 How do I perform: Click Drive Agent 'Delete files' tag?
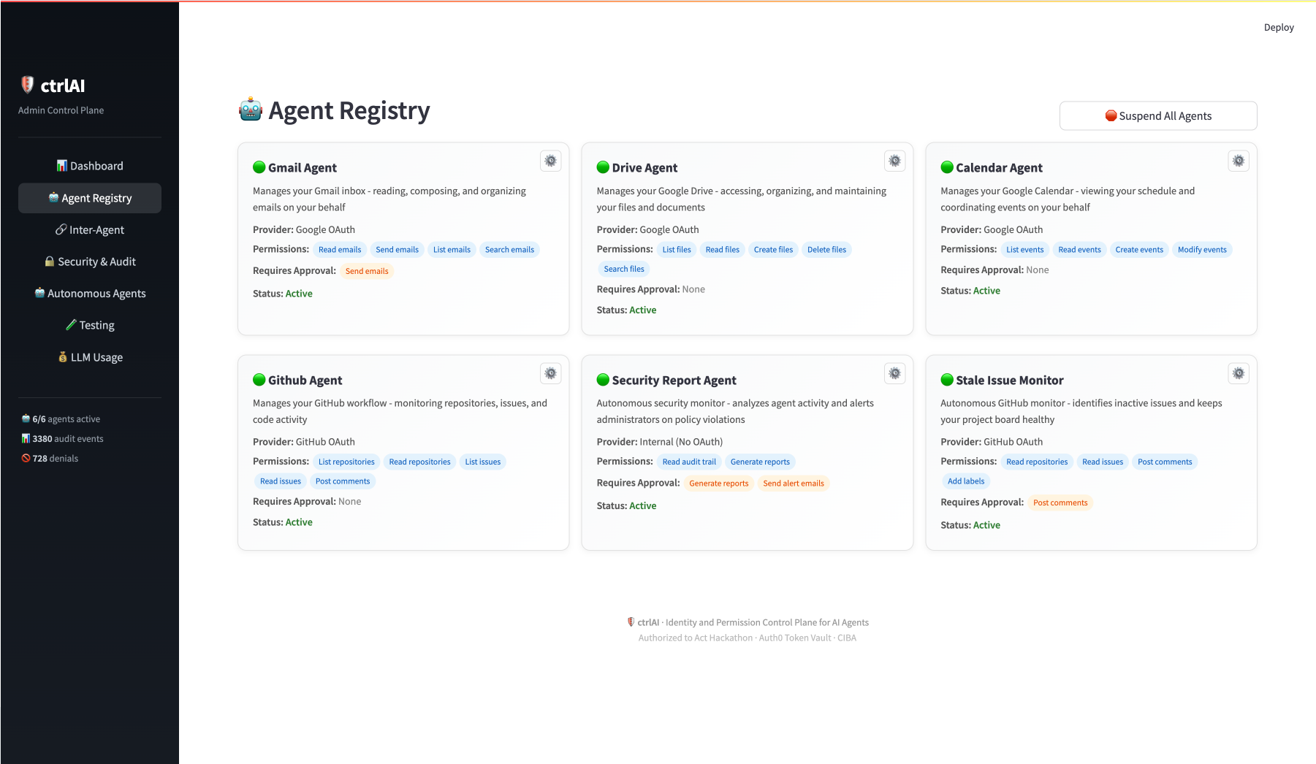pyautogui.click(x=826, y=250)
